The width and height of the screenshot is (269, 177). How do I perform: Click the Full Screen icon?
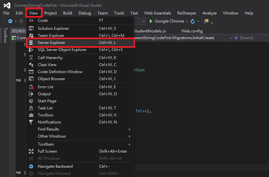click(x=31, y=151)
